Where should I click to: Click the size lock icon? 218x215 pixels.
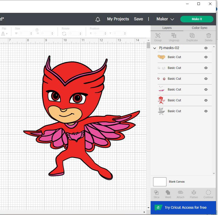37,30
